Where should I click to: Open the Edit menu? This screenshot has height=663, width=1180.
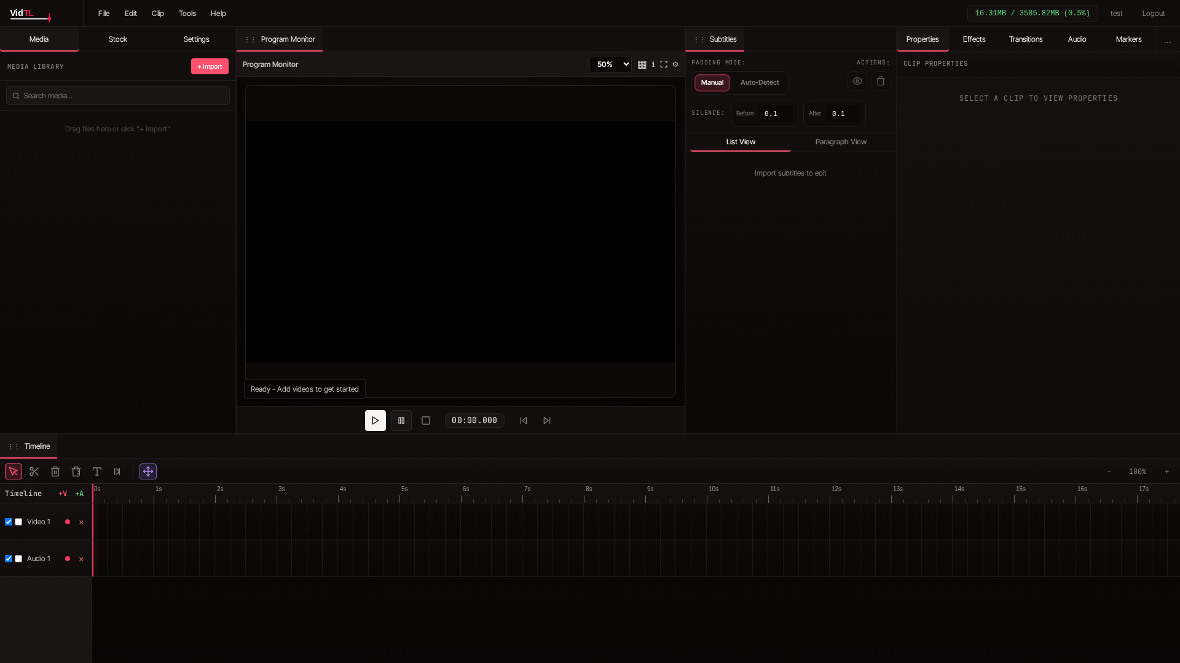[131, 14]
